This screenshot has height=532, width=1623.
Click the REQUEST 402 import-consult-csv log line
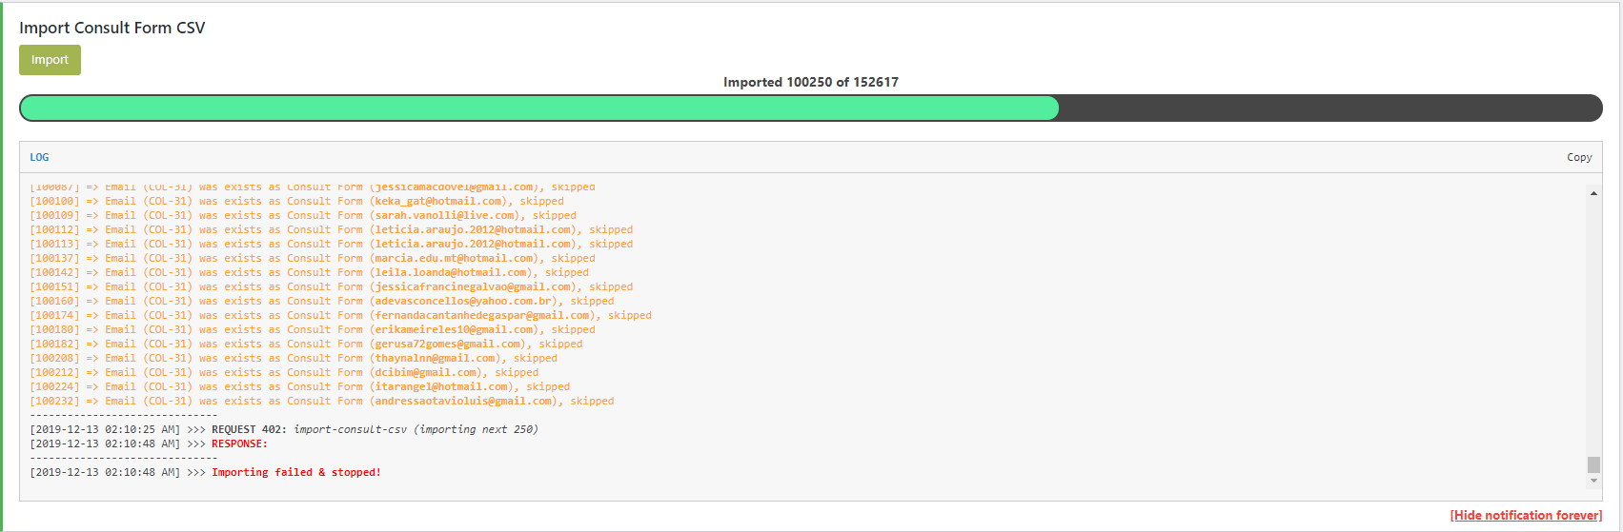click(x=375, y=429)
